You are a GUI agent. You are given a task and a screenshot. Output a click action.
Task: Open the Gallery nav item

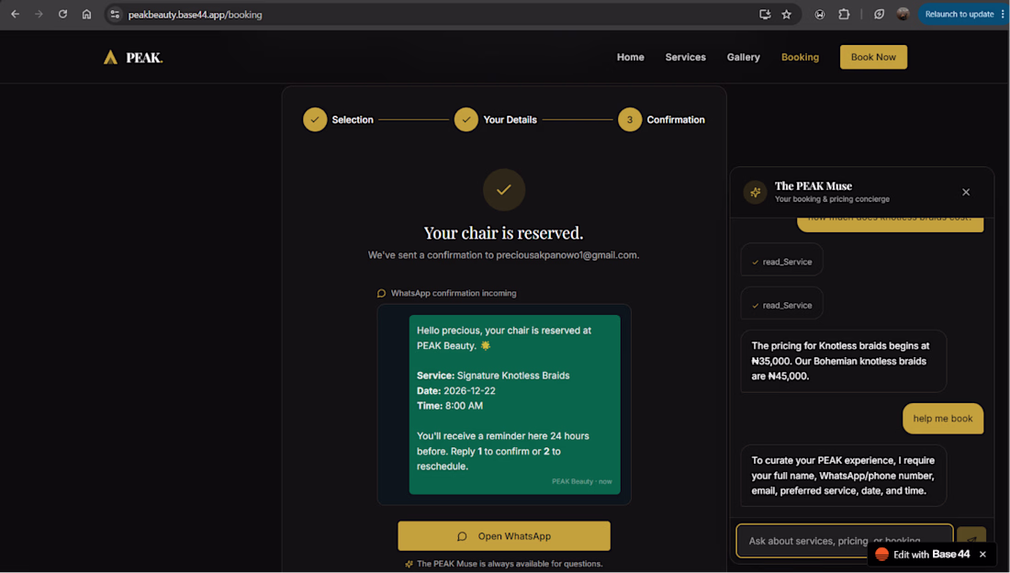point(744,57)
